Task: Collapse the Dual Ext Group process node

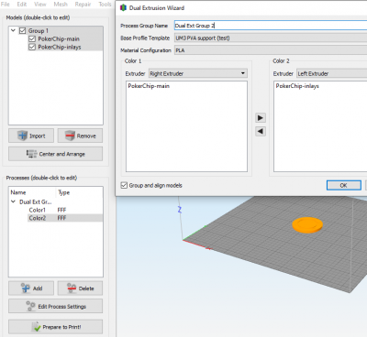Action: [13, 201]
